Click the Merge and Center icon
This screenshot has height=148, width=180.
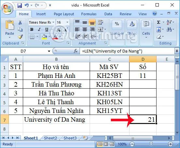[x=100, y=30]
